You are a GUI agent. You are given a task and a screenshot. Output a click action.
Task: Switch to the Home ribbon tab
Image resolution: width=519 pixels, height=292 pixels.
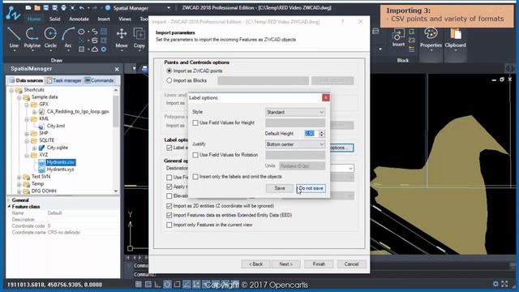(x=34, y=19)
